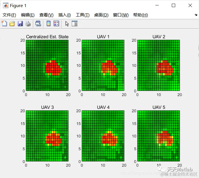Image resolution: width=199 pixels, height=178 pixels.
Task: Click the red region in UAV 2 heatmap
Action: 165,68
